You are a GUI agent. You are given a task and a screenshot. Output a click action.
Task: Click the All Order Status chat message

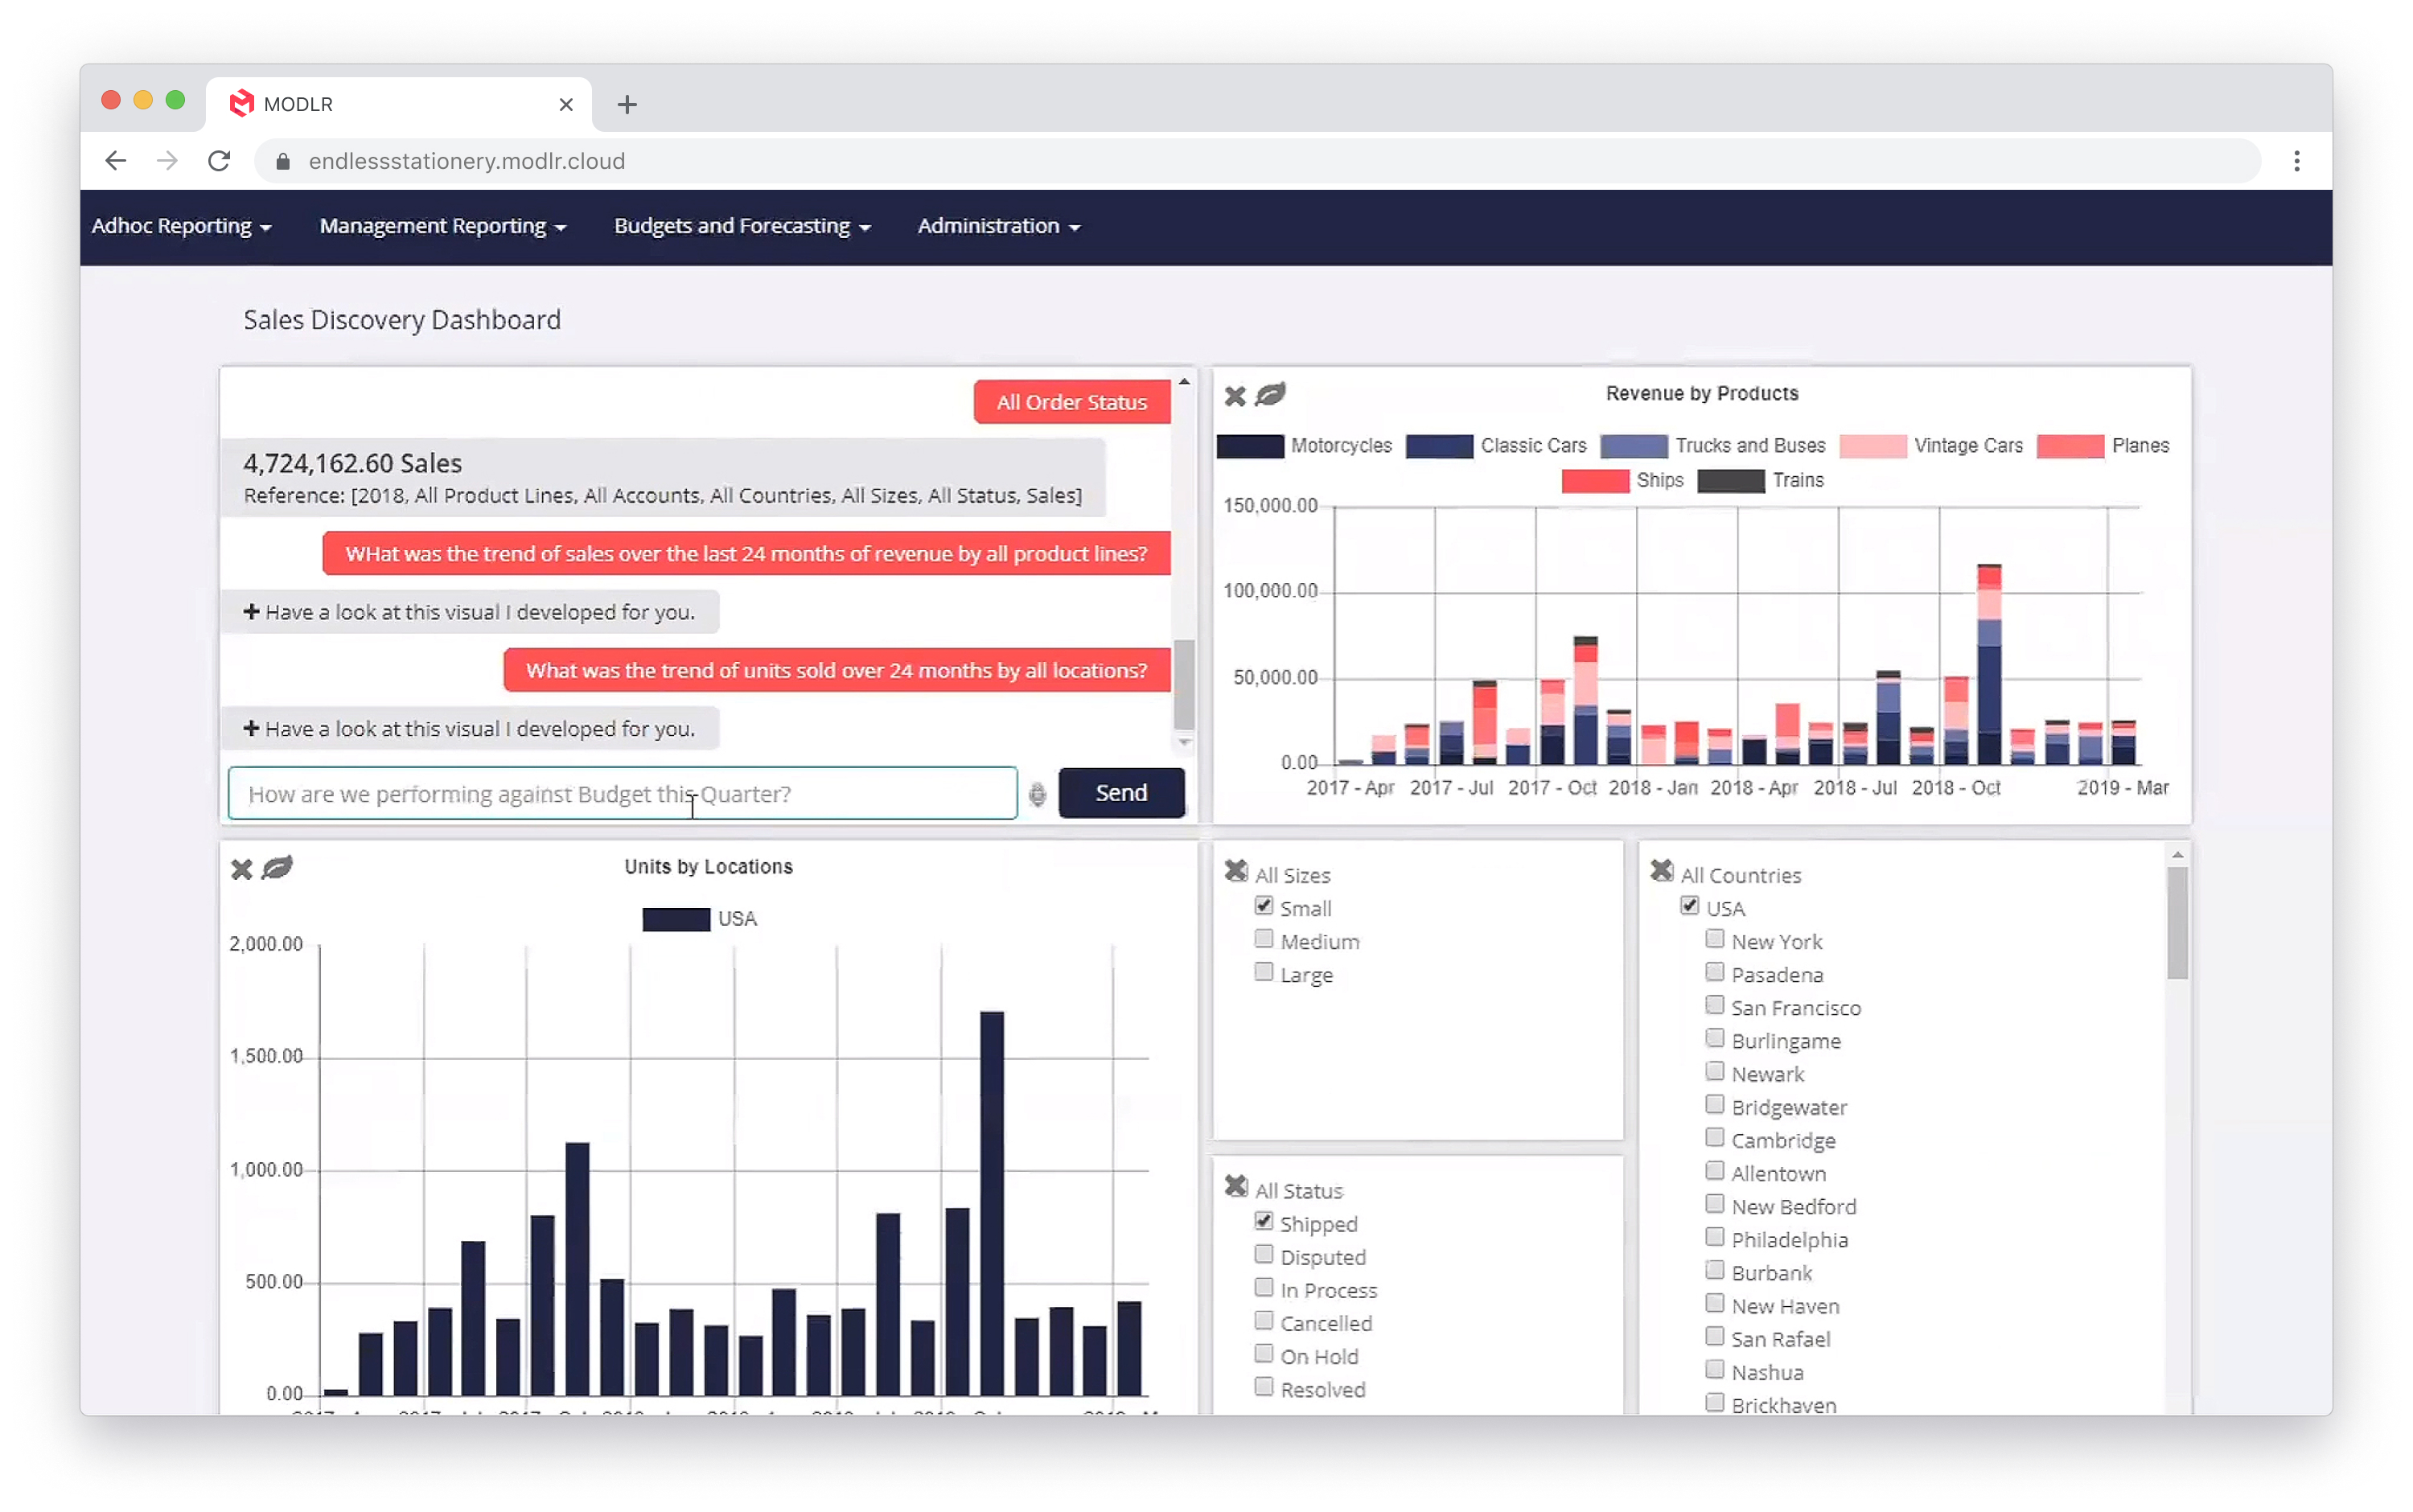coord(1072,402)
